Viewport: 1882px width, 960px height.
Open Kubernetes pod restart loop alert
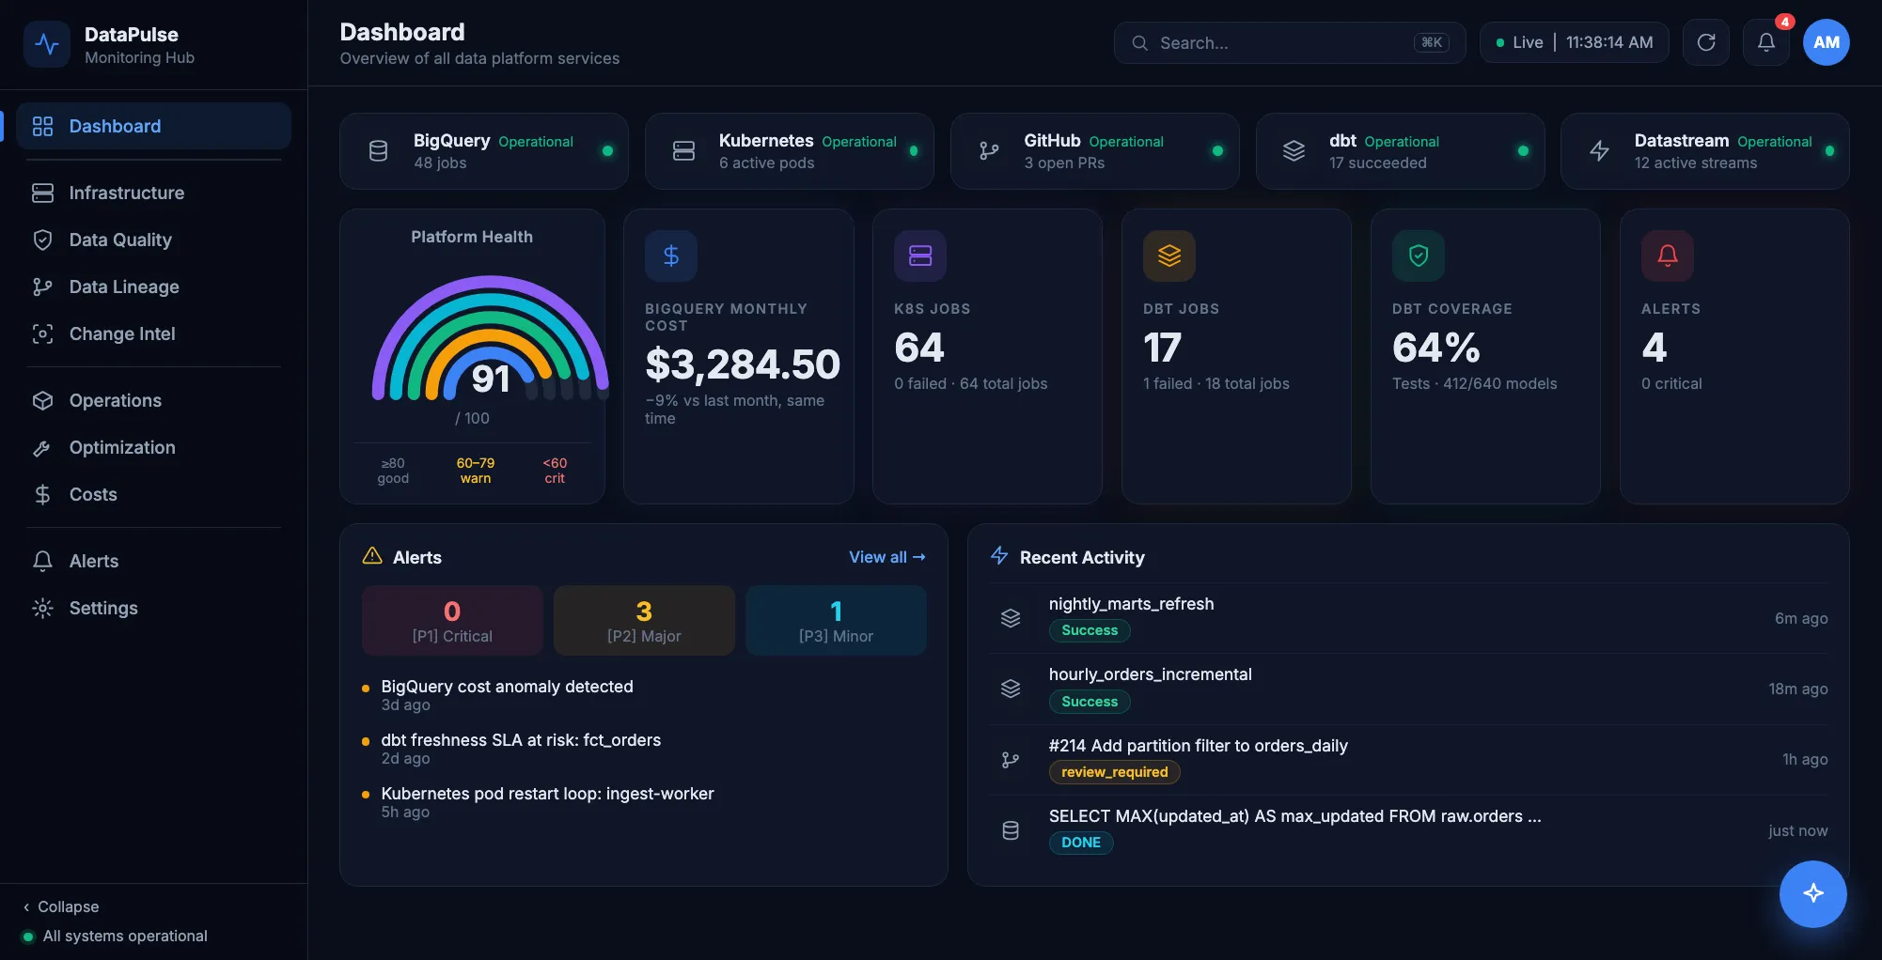pyautogui.click(x=644, y=802)
